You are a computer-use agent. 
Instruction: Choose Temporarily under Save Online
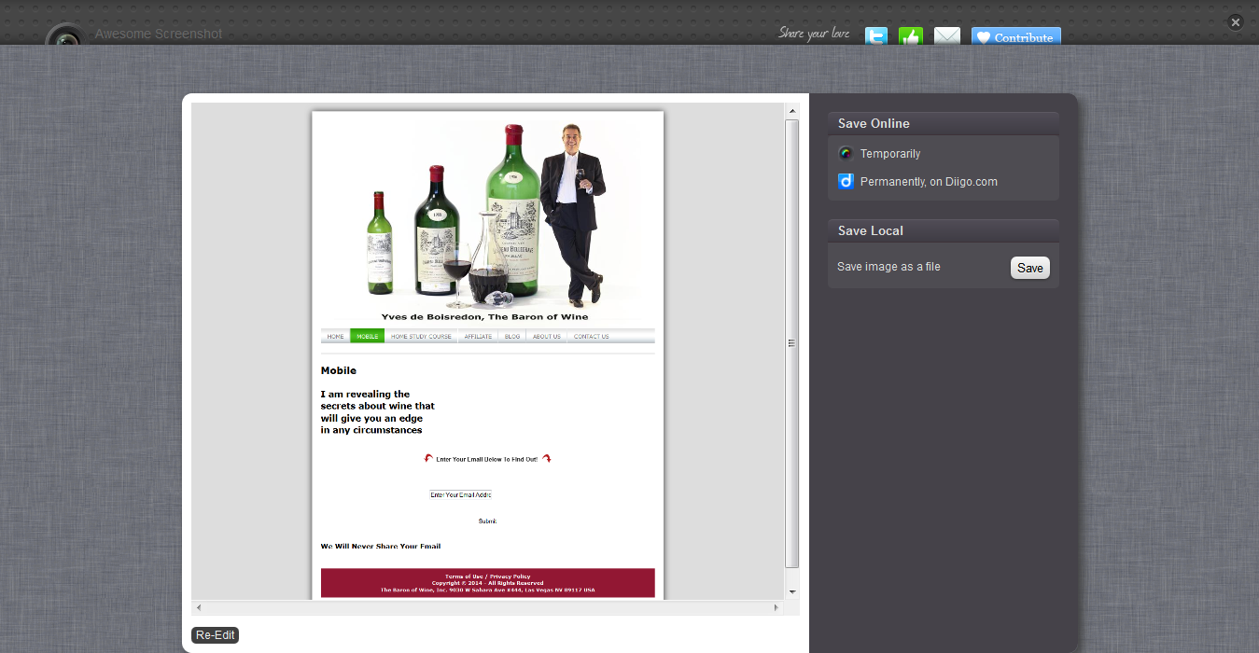click(890, 154)
